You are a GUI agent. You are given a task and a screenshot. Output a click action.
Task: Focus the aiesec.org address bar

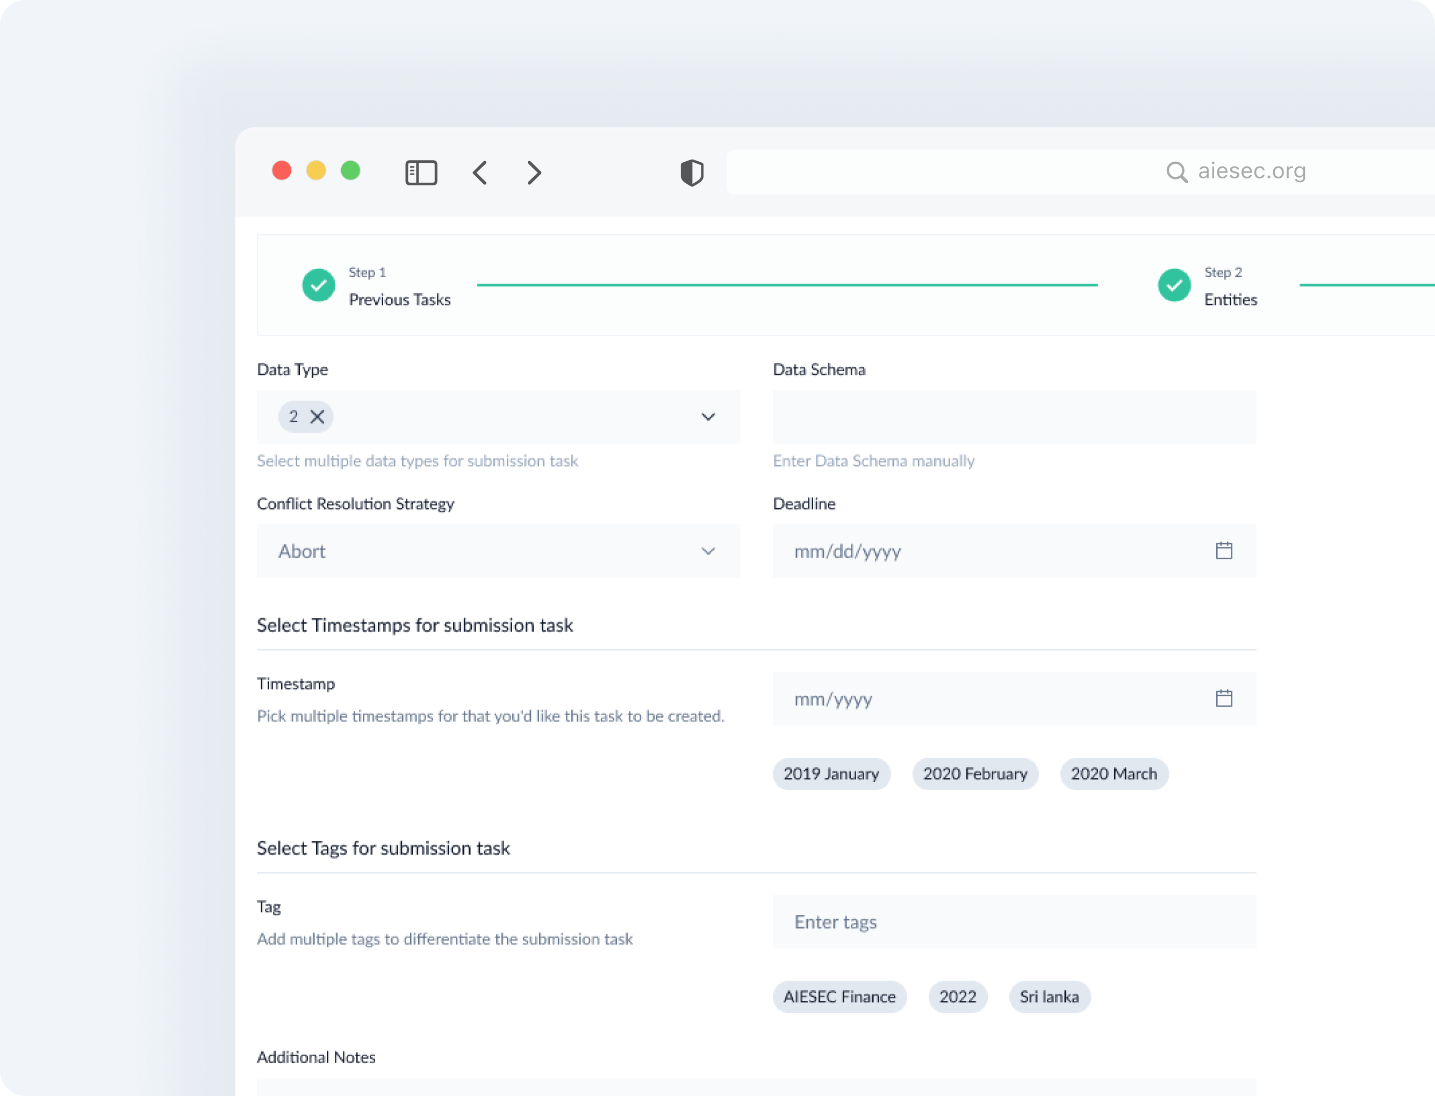pos(1080,172)
